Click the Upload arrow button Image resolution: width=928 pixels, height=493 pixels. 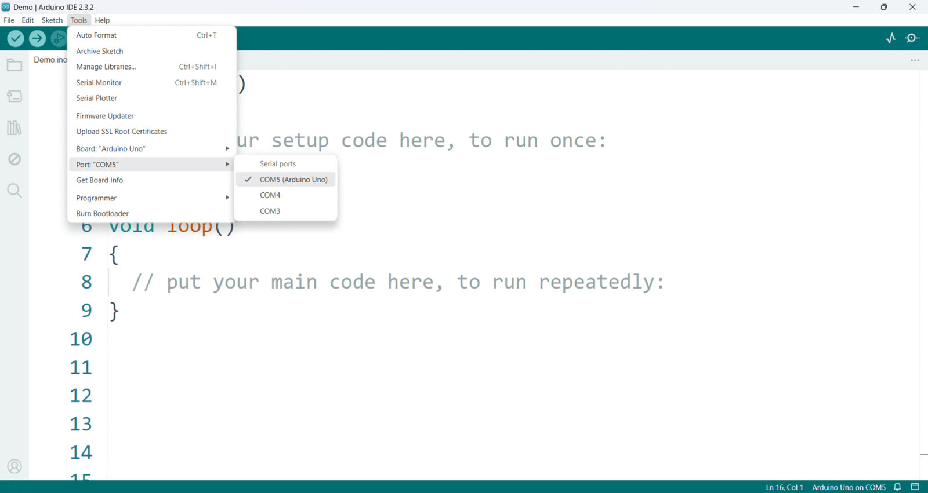coord(37,38)
